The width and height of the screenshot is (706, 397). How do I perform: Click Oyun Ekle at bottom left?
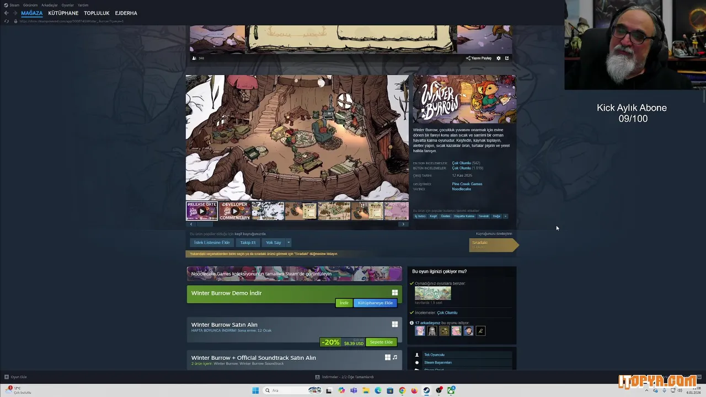(x=15, y=377)
